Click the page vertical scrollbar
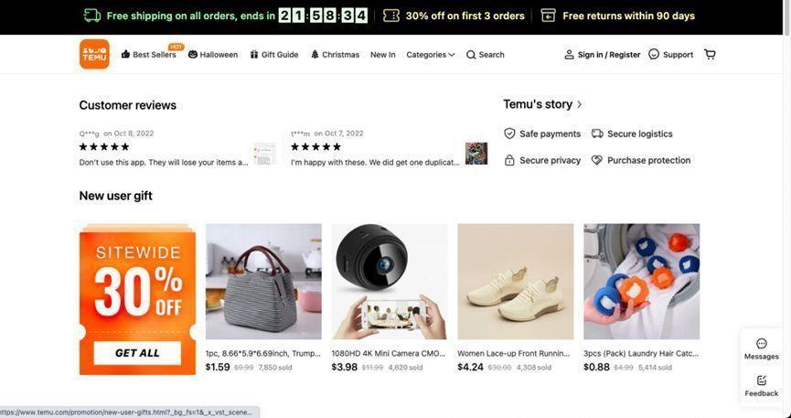The height and width of the screenshot is (418, 791). [x=786, y=183]
